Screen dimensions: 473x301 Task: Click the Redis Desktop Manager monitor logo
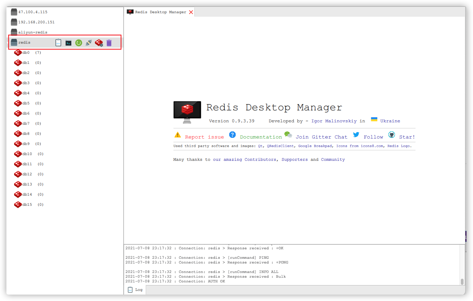187,112
